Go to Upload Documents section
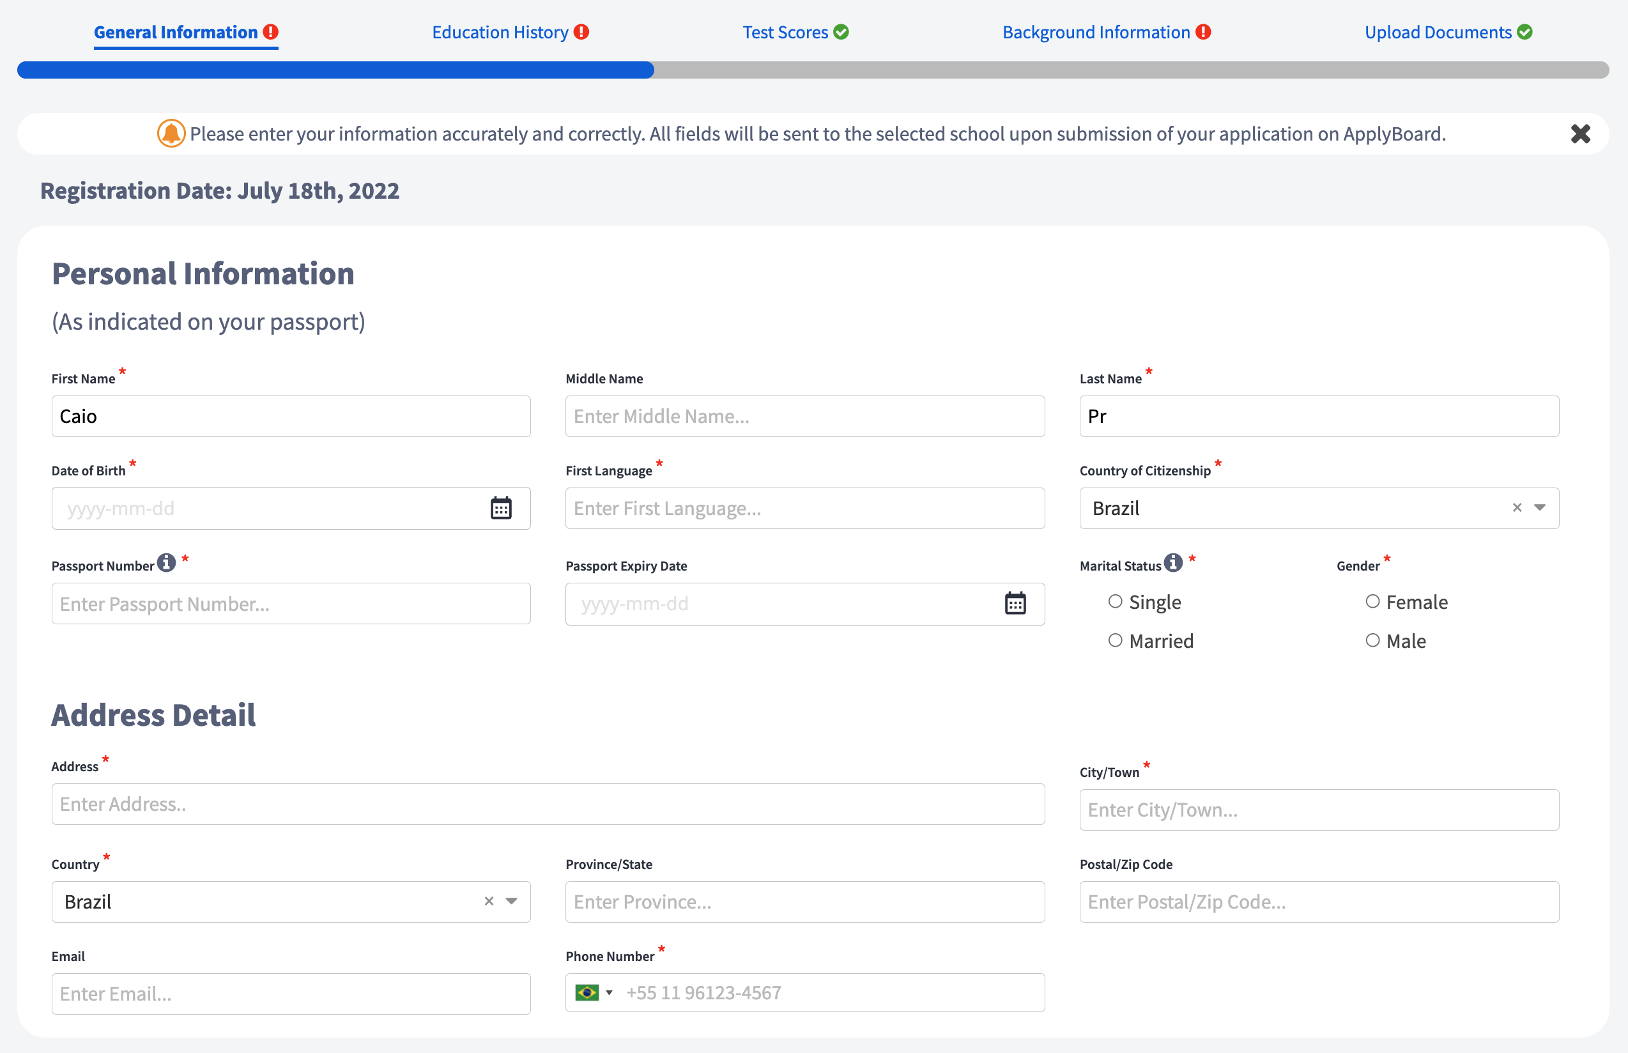The height and width of the screenshot is (1053, 1628). click(x=1438, y=32)
